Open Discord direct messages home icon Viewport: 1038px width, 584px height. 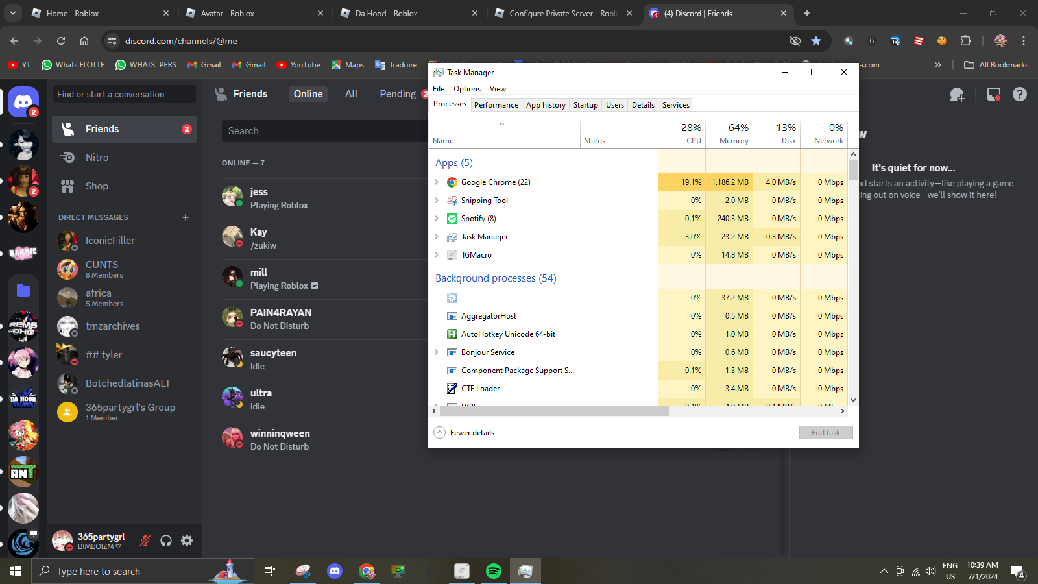pos(23,102)
